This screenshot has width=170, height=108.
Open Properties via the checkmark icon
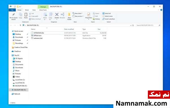(89, 14)
